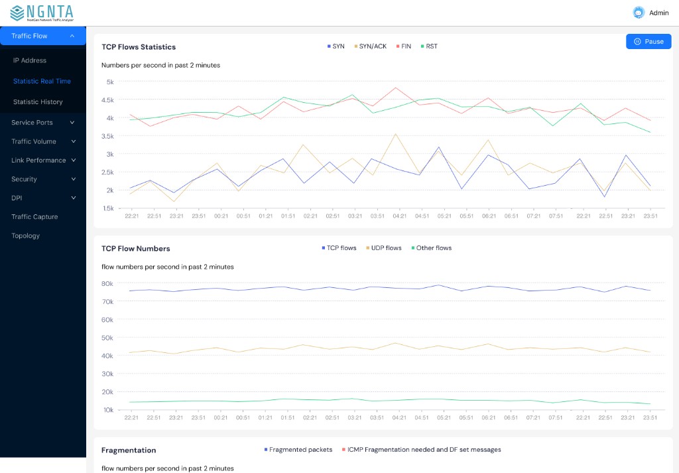The image size is (679, 473).
Task: Collapse the Traffic Flow menu
Action: pyautogui.click(x=43, y=36)
